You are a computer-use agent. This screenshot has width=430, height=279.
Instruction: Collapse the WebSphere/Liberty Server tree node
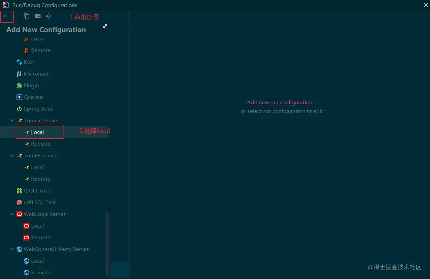pos(12,249)
